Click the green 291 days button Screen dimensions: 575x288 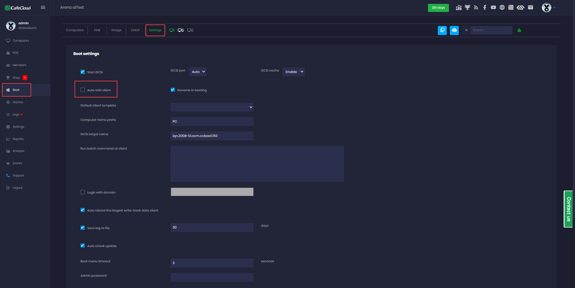pyautogui.click(x=438, y=8)
